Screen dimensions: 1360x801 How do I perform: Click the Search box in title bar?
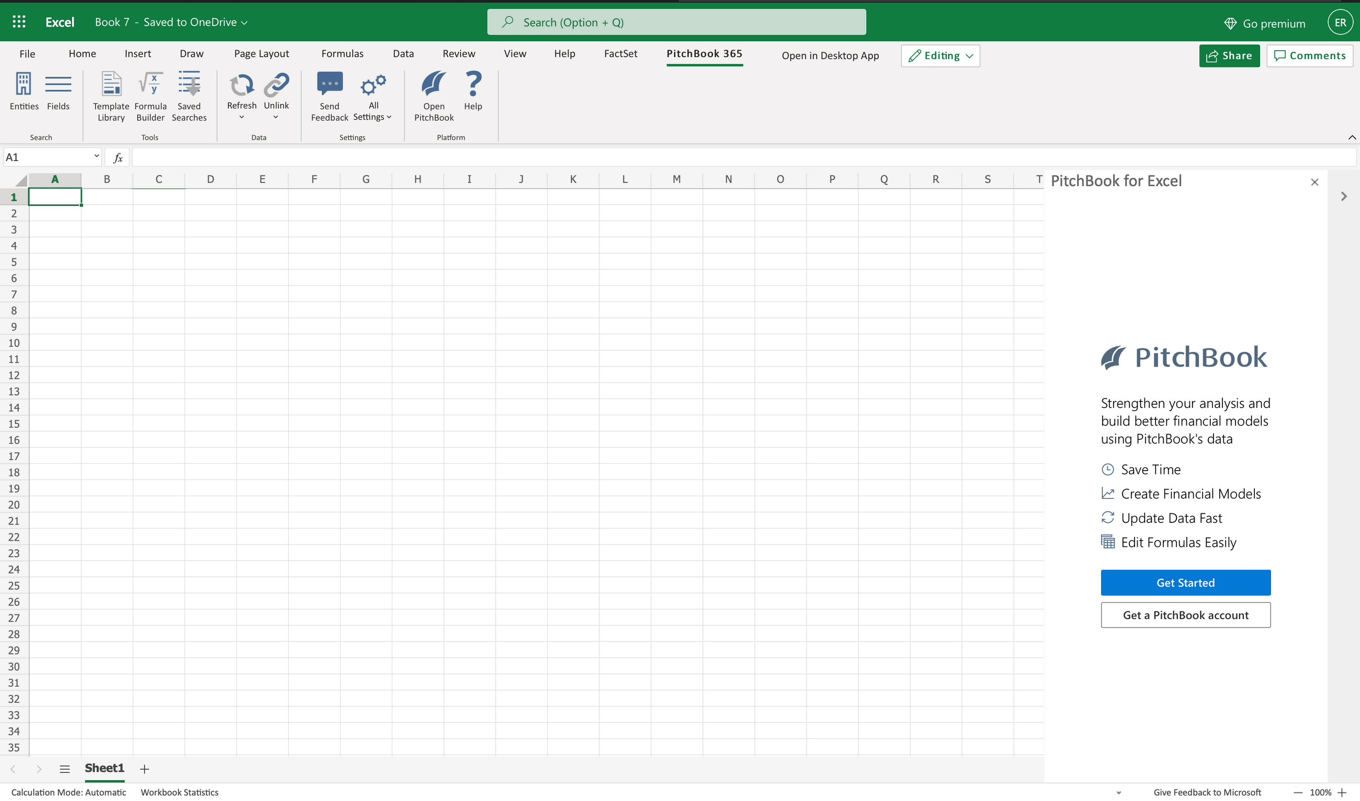(x=676, y=22)
